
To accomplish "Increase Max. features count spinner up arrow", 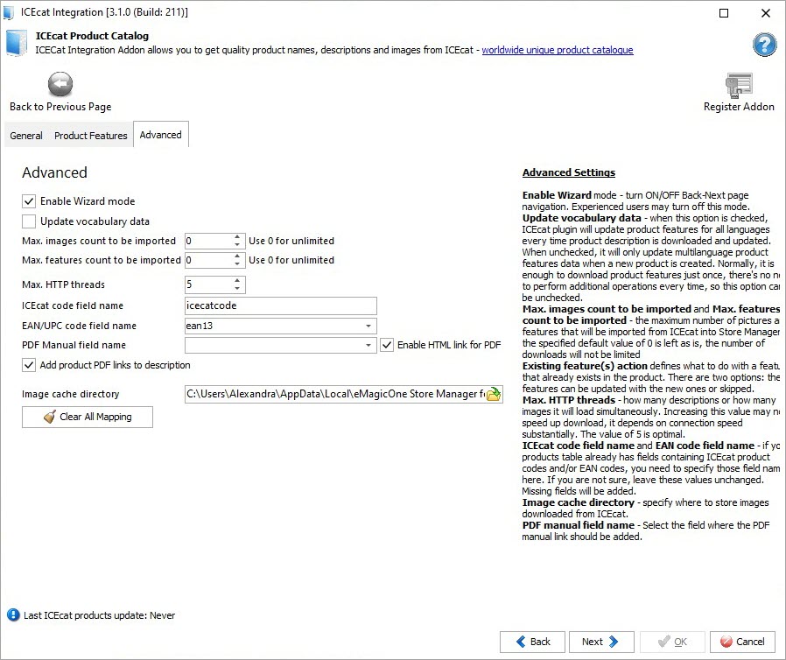I will [x=237, y=256].
